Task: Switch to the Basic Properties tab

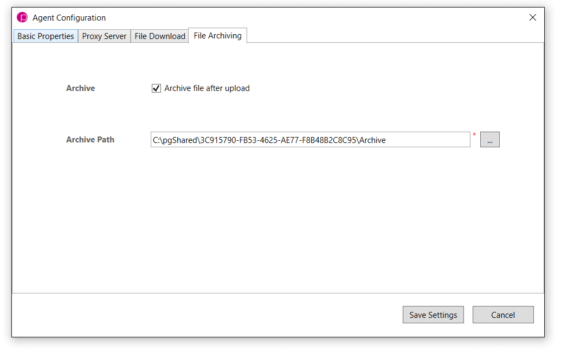Action: click(46, 36)
